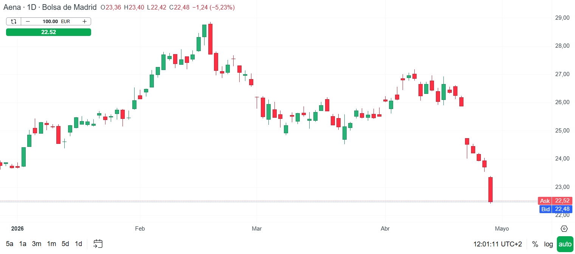Screen dimensions: 575x254
Task: Click the Mayo label on the time axis
Action: [x=502, y=229]
